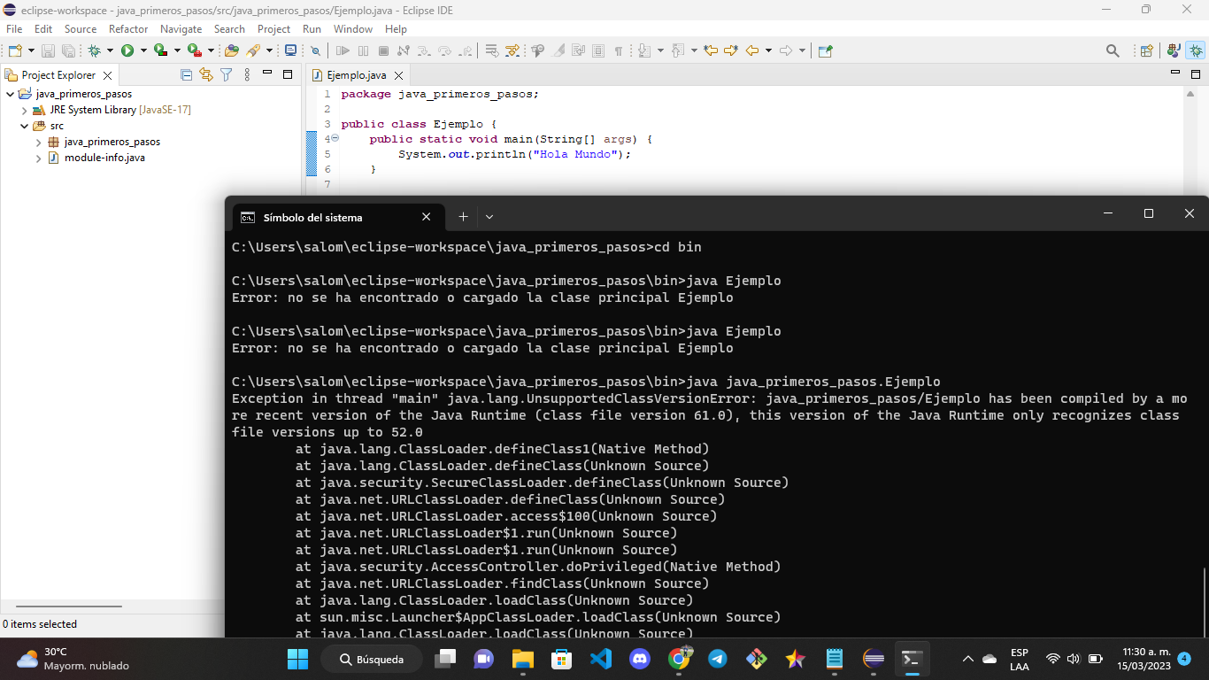Viewport: 1209px width, 680px height.
Task: Open the Coverage dropdown arrow
Action: tap(177, 50)
